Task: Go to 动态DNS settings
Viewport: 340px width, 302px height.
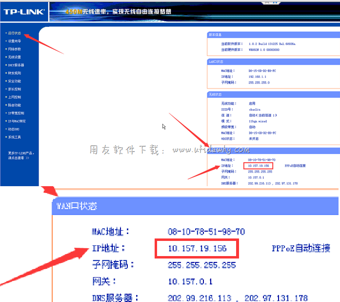Action: pyautogui.click(x=14, y=129)
